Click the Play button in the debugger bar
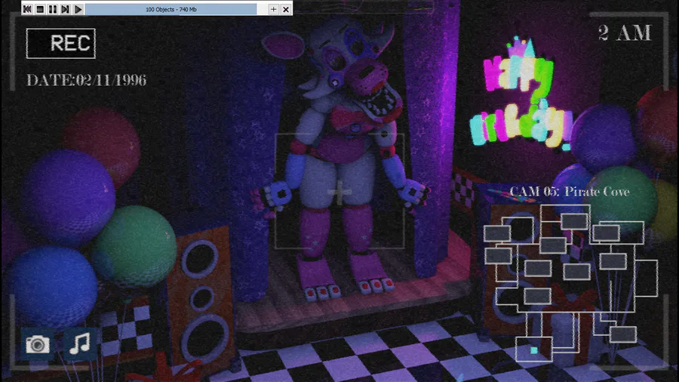Viewport: 679px width, 382px height. click(x=78, y=9)
